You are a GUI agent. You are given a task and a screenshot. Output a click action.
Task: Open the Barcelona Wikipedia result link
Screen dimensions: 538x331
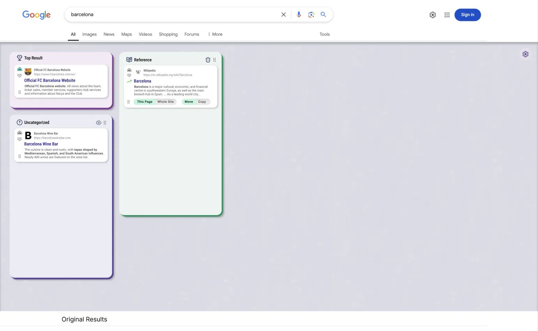point(143,81)
